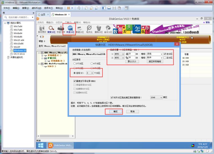
Task: Collapse HD0 VMware disk tree node
Action: (39, 53)
